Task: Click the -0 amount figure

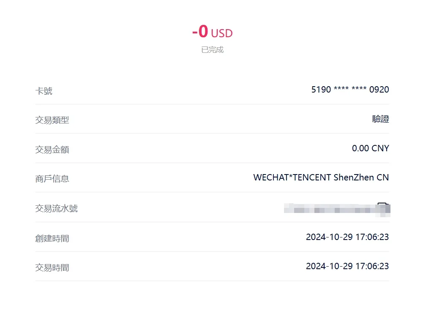Action: pyautogui.click(x=200, y=32)
